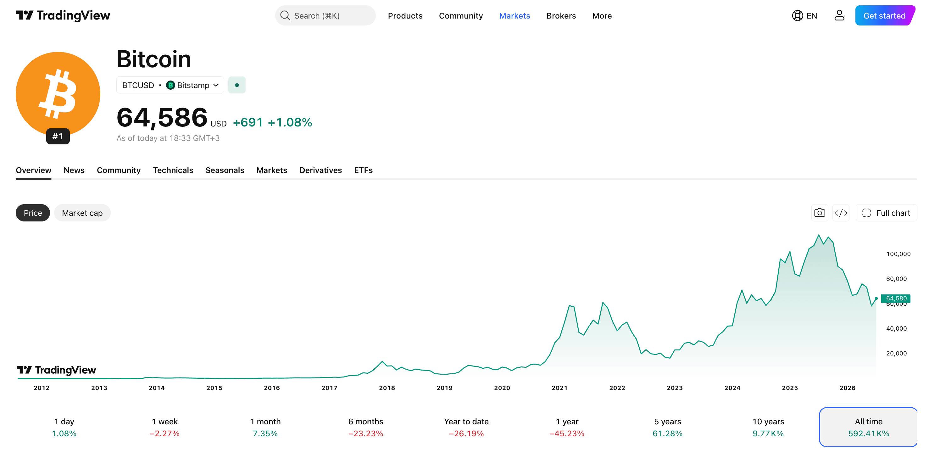This screenshot has height=458, width=929.
Task: Select the 1 month time range
Action: (x=265, y=427)
